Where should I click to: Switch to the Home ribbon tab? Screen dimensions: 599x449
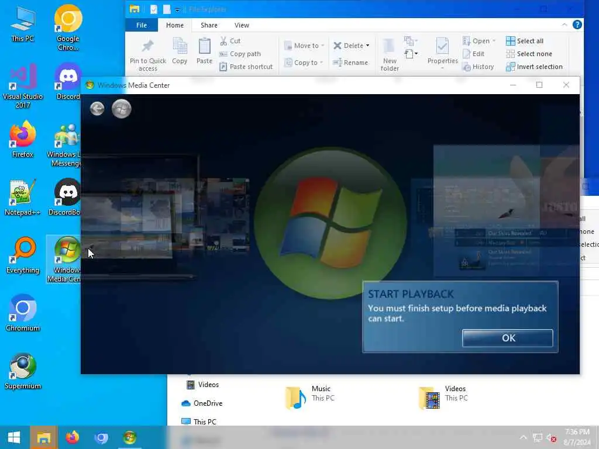pos(174,25)
